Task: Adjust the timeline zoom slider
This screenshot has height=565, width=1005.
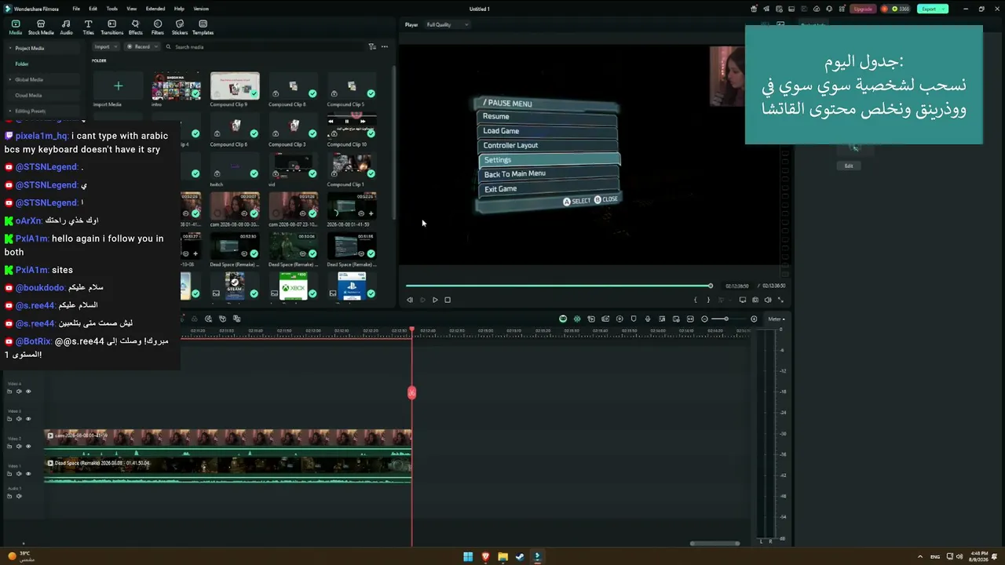Action: click(x=725, y=319)
